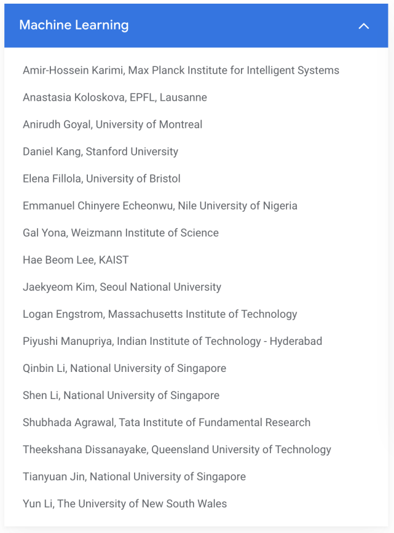
Task: Click Logan Engstrom, MIT entry
Action: tap(160, 314)
